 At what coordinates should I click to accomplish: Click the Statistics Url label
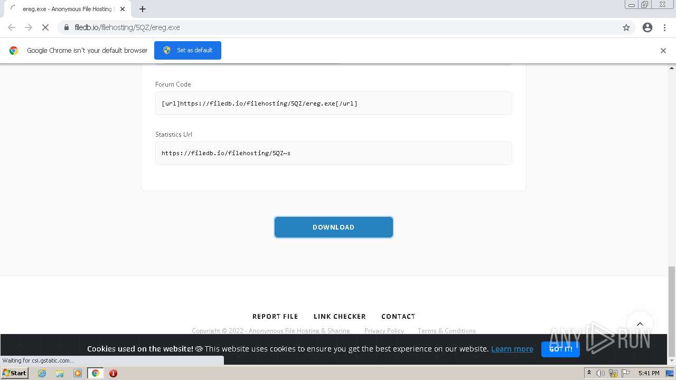(x=174, y=135)
